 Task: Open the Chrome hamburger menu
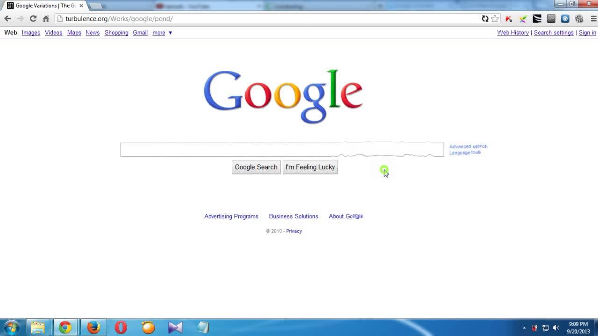(x=594, y=19)
